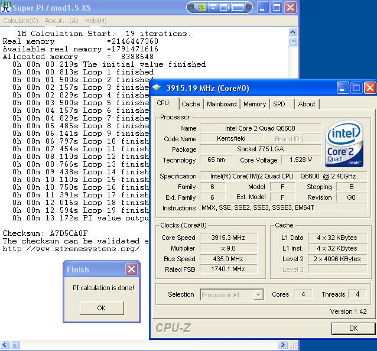The height and width of the screenshot is (351, 377).
Task: Close the Finish dialog with its X
Action: [131, 269]
